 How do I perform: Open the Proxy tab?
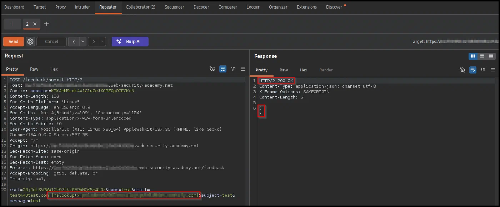click(x=60, y=7)
